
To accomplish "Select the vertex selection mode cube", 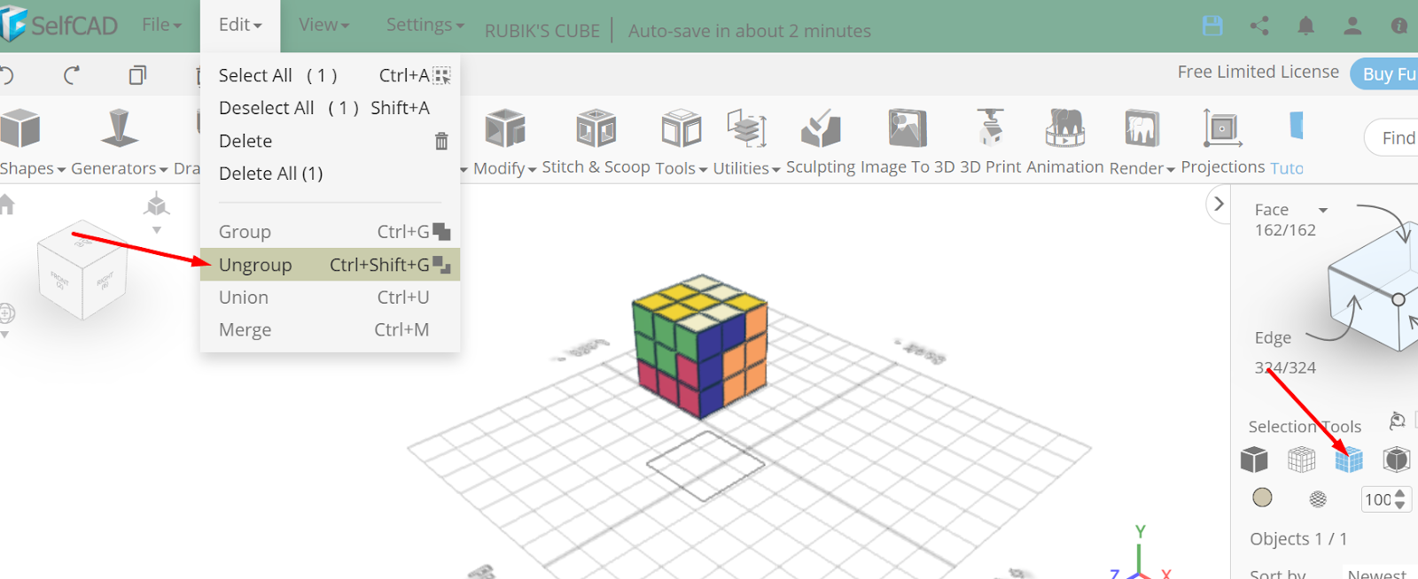I will 1397,459.
